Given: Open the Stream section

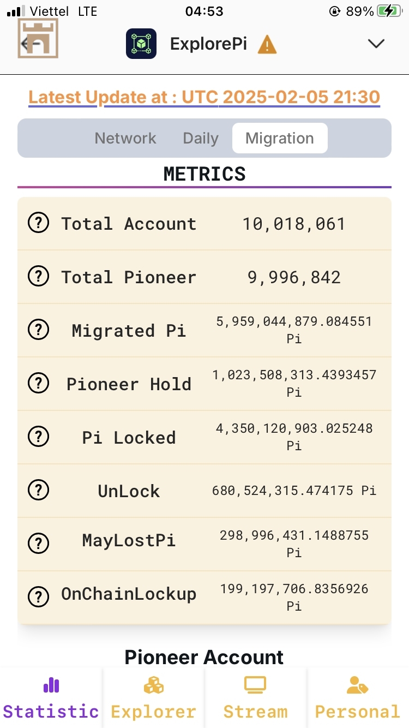Looking at the screenshot, I should tap(256, 698).
